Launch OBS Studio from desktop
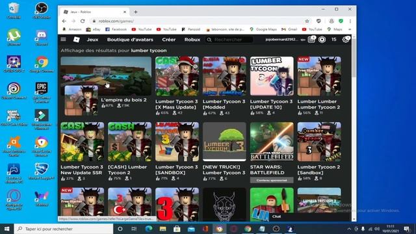Image resolution: width=416 pixels, height=234 pixels. coord(42,11)
